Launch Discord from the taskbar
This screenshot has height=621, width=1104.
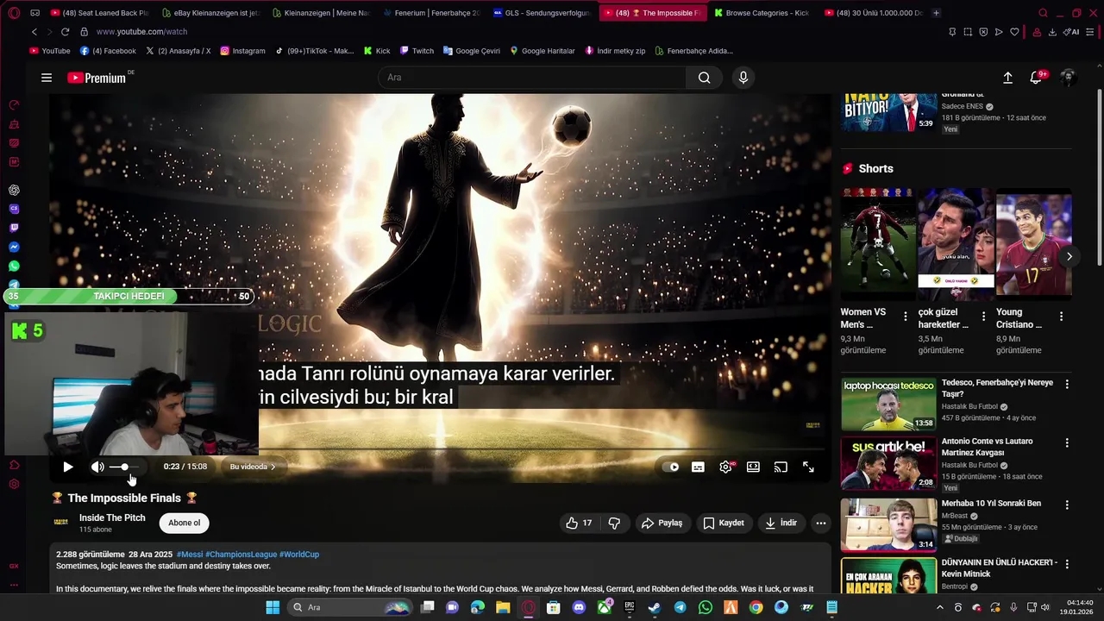tap(579, 607)
